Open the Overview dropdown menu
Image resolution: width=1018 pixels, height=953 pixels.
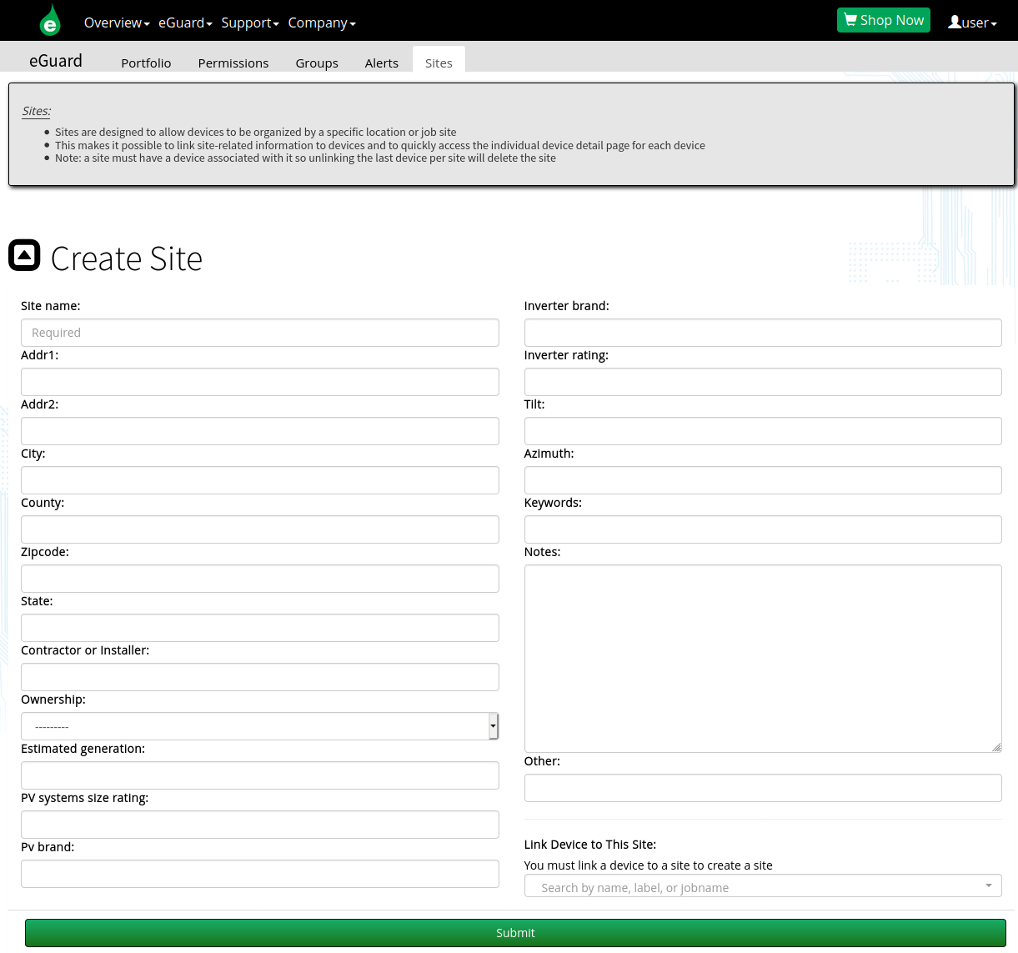[117, 23]
